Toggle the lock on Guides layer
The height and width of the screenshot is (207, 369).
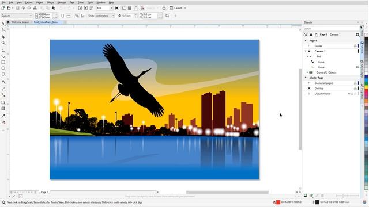(x=355, y=46)
